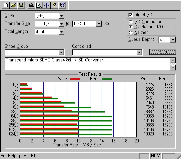Click inside the Transcend description text box

click(x=88, y=64)
